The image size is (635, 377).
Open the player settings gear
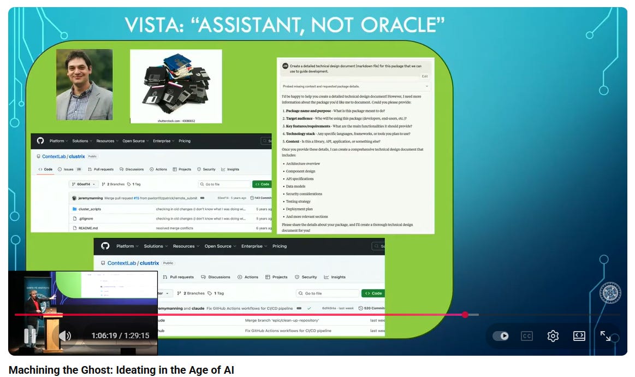(553, 335)
